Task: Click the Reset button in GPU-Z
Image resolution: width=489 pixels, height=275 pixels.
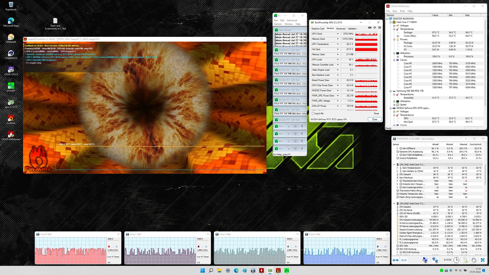Action: pos(376,114)
